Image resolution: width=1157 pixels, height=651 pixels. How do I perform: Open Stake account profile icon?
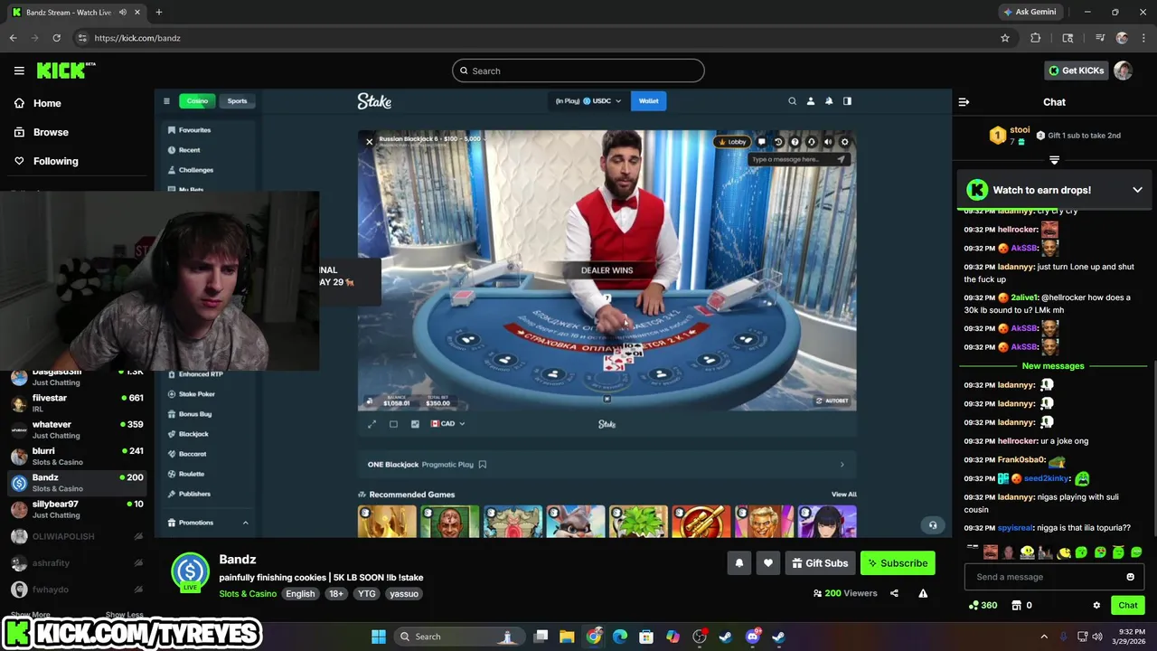pyautogui.click(x=811, y=101)
